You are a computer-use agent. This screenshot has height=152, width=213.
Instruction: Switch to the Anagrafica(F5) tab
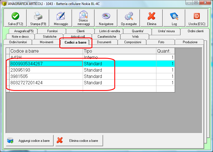(23, 31)
